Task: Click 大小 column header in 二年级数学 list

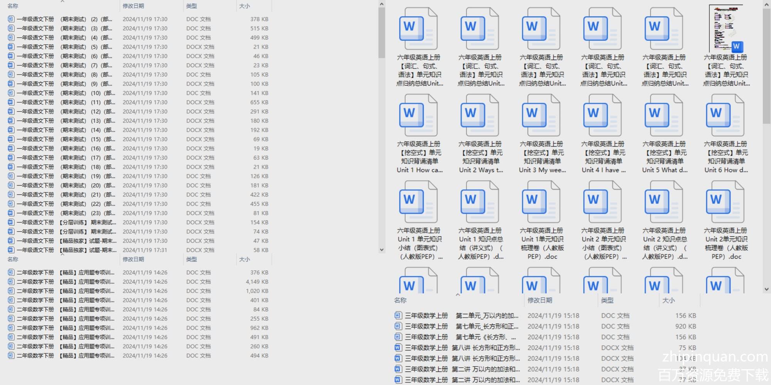Action: 244,259
